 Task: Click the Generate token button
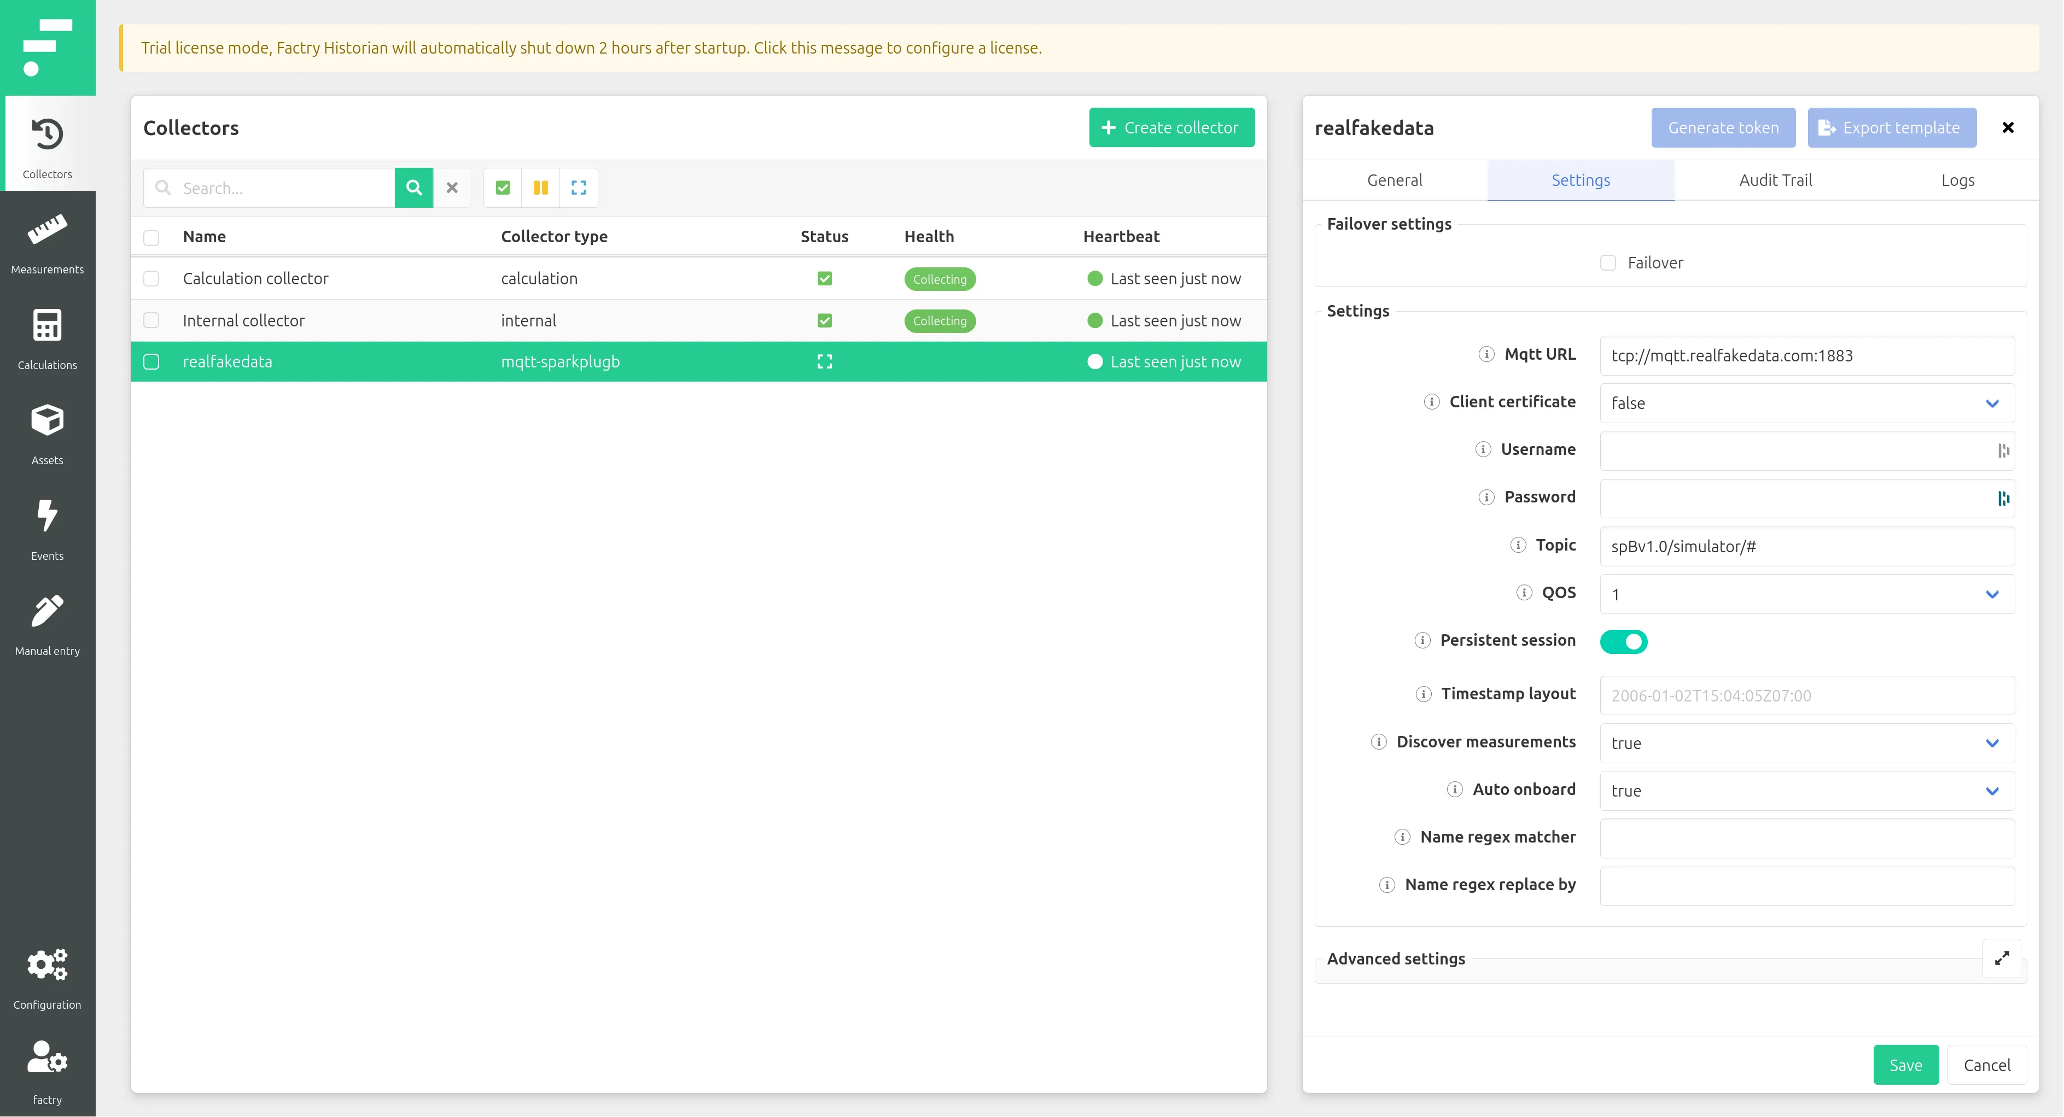[x=1723, y=127]
